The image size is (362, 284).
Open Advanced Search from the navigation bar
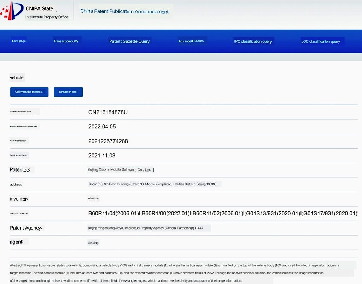191,41
